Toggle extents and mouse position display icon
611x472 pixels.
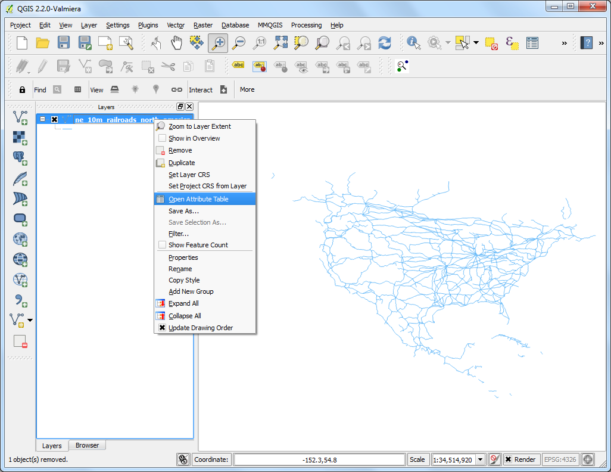click(183, 459)
